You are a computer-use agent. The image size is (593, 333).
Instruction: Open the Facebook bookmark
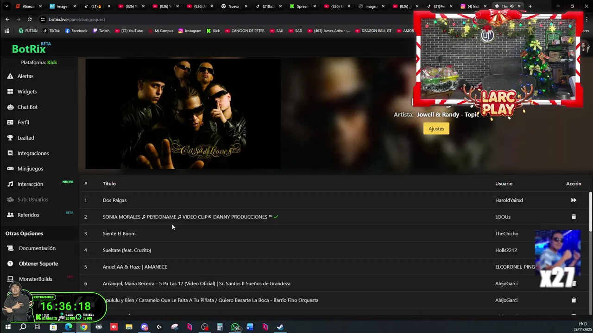tap(76, 31)
